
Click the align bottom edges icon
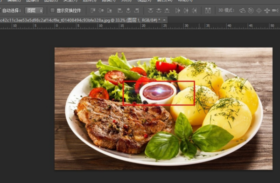coord(110,11)
